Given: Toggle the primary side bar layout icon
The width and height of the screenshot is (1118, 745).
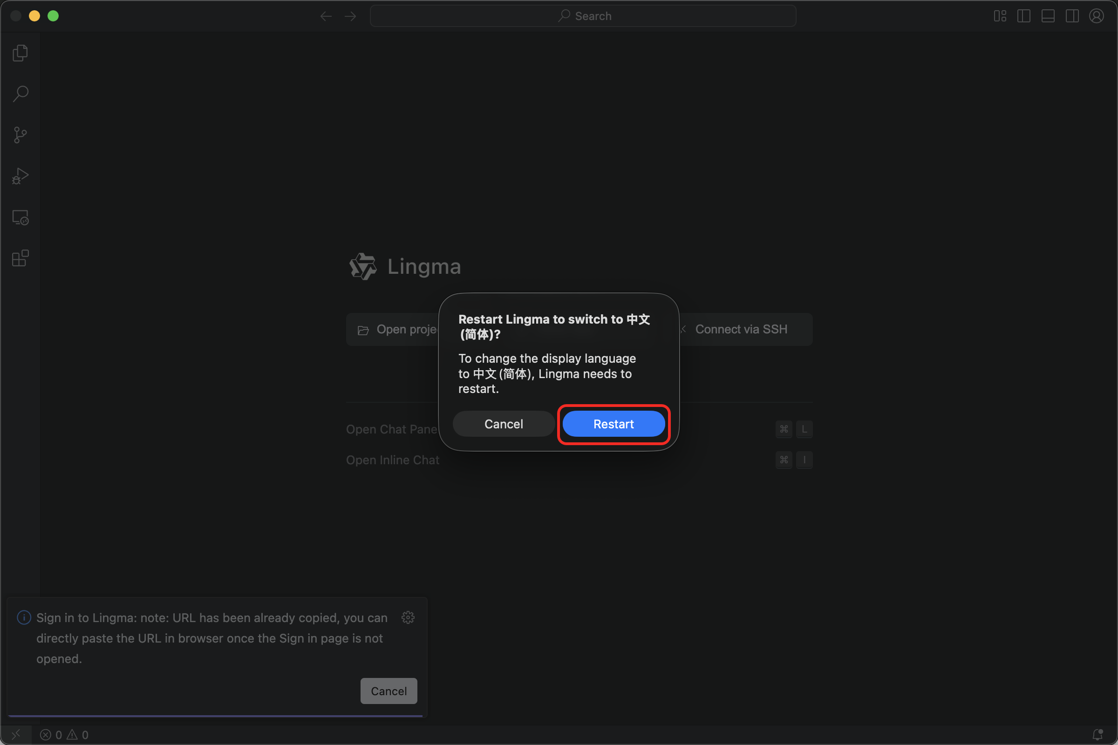Looking at the screenshot, I should pos(1023,16).
